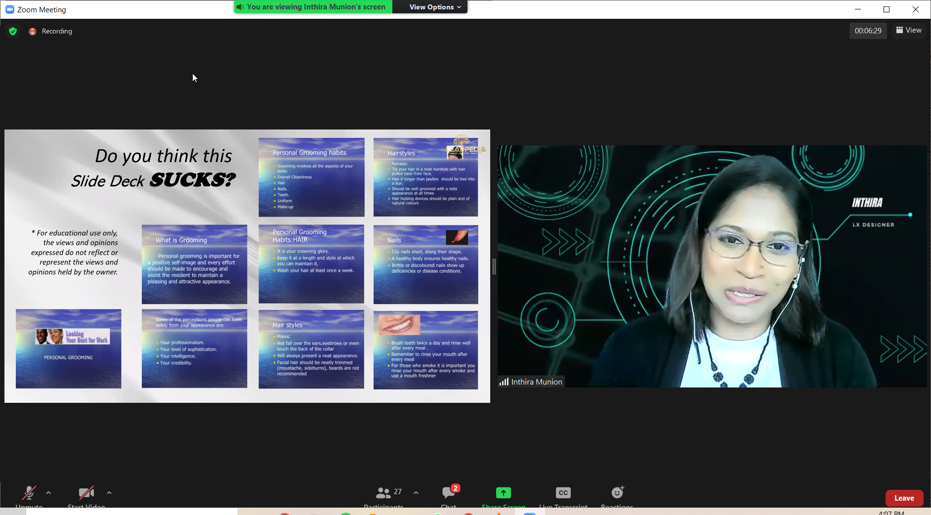Click the 'Personal Grooming Habits:HAIR' slide
This screenshot has height=515, width=931.
pyautogui.click(x=311, y=264)
